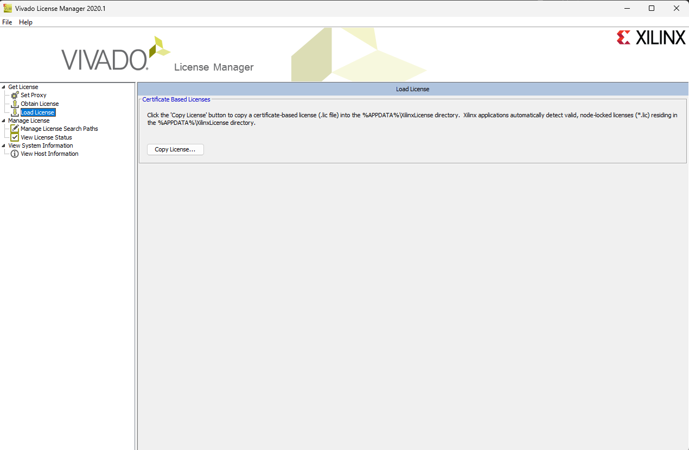Collapse the Manage License tree group

tap(4, 121)
